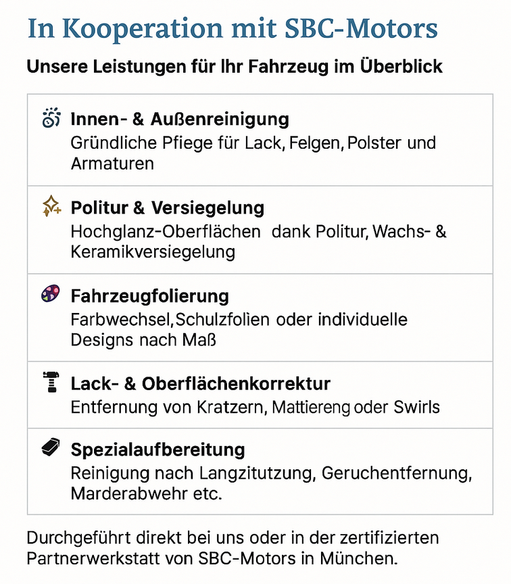Click footer text Durchgeführt direkt bei uns
This screenshot has width=511, height=584.
[x=233, y=538]
